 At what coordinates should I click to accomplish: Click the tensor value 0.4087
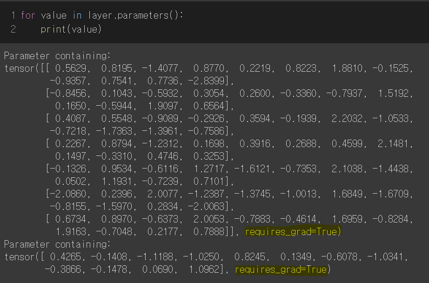71,119
